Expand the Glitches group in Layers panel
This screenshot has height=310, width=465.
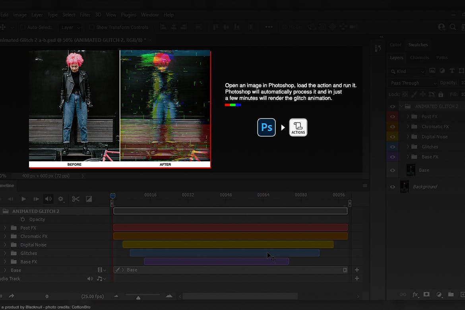408,147
